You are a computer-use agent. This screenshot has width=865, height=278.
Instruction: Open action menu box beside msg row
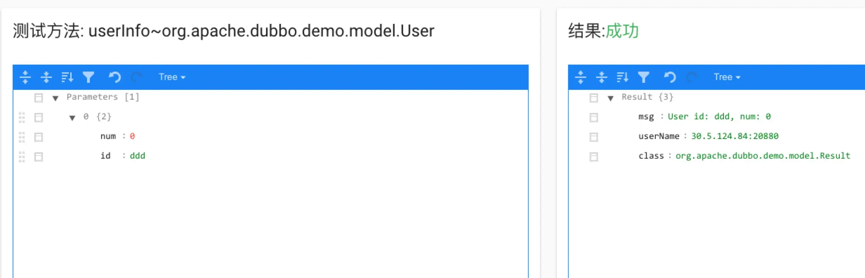point(594,117)
